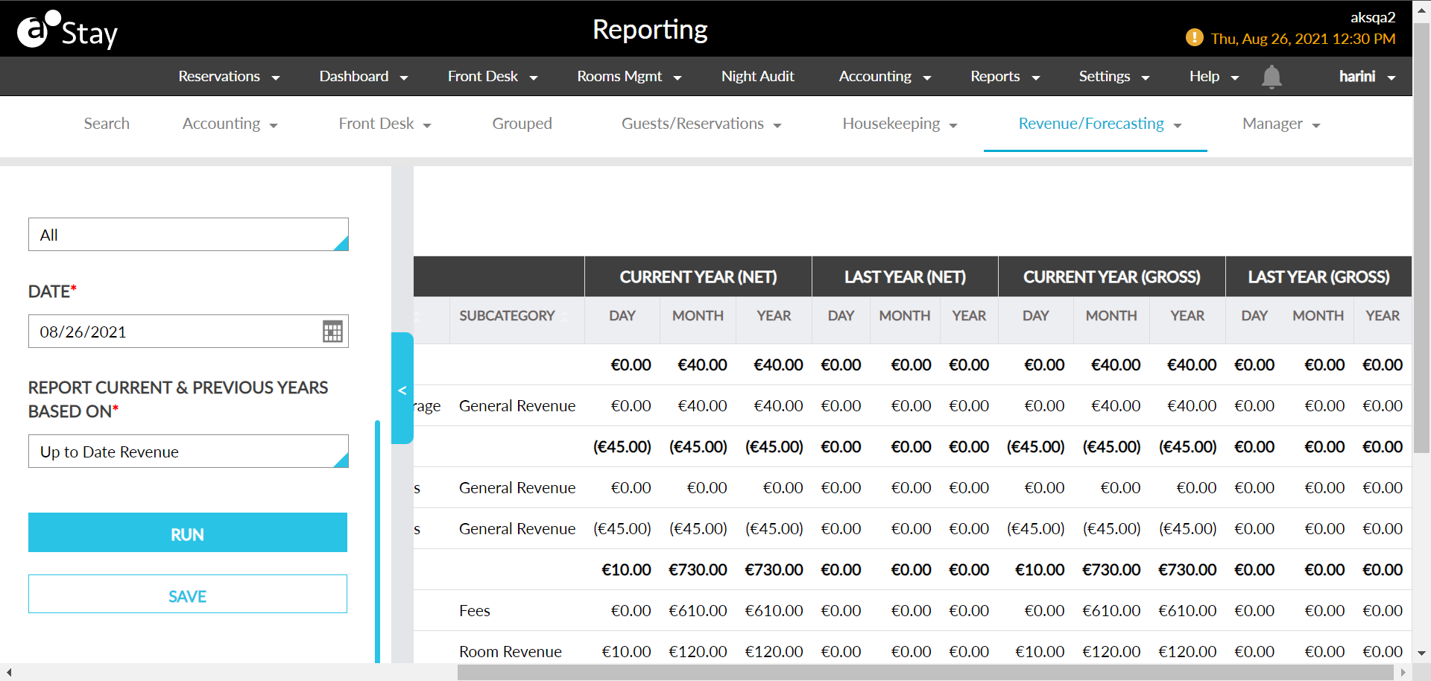
Task: Expand the Front Desk reports tab
Action: [385, 124]
